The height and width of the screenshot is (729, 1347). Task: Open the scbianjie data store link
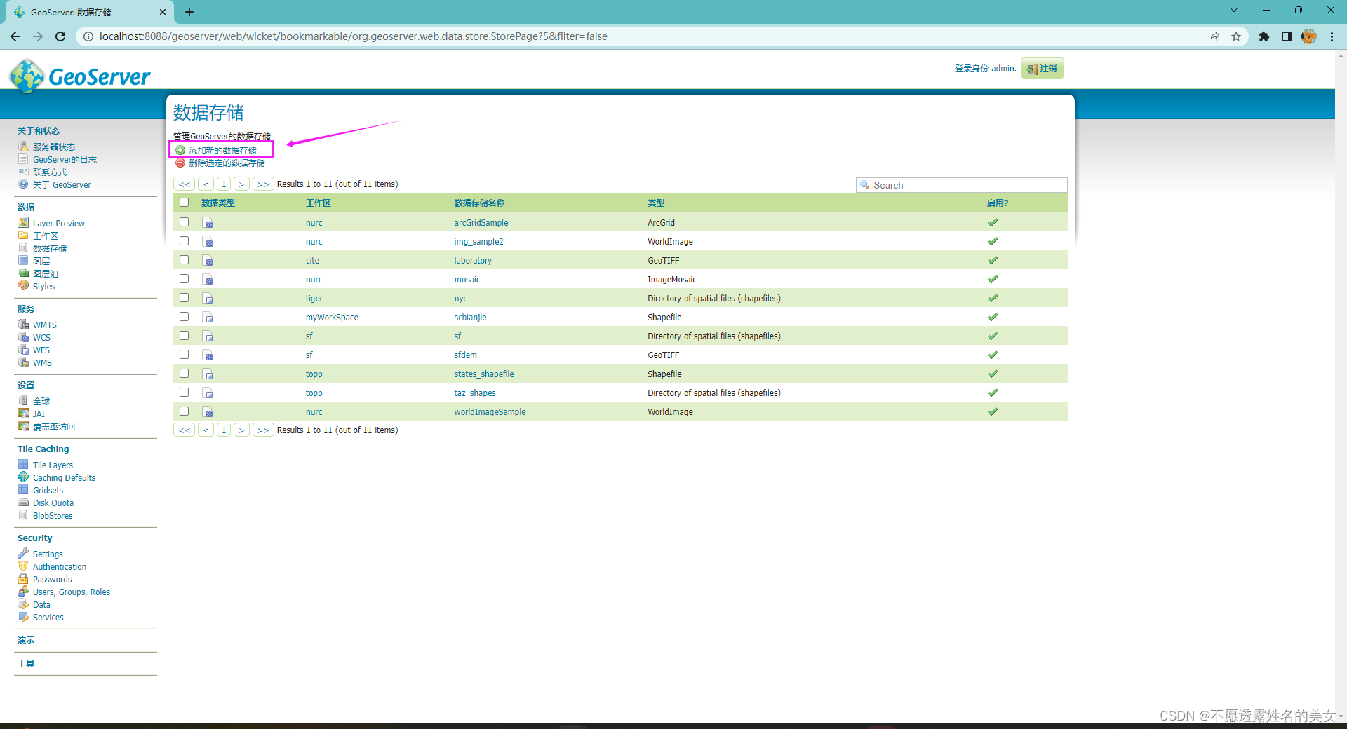tap(470, 318)
